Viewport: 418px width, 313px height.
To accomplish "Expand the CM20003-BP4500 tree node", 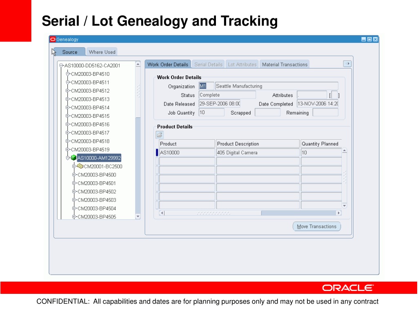I will [74, 175].
